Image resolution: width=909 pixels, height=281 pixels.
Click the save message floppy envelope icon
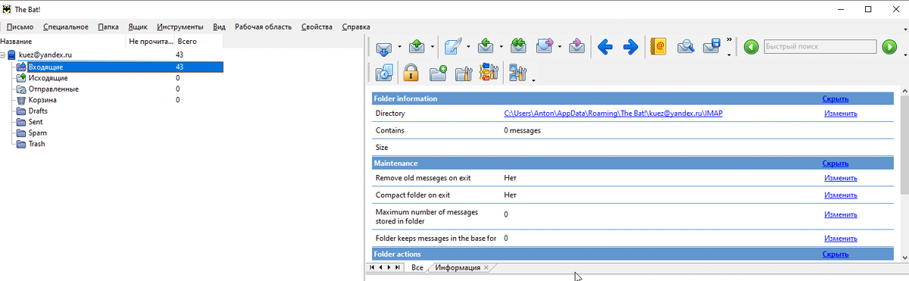[712, 47]
